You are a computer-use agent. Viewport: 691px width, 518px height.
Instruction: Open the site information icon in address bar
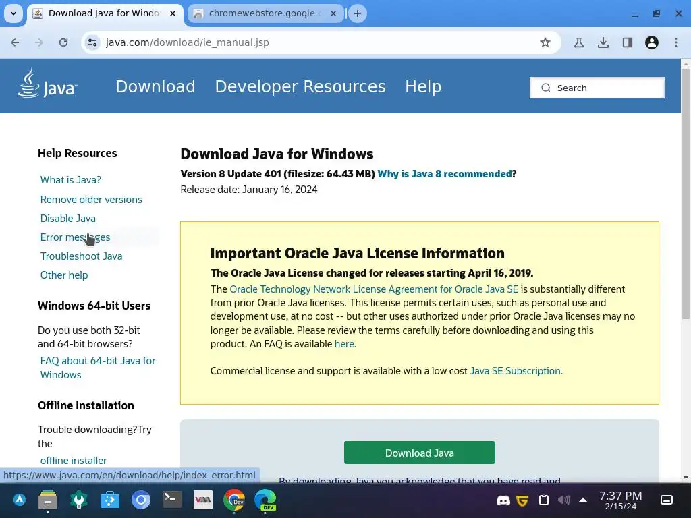click(x=92, y=42)
